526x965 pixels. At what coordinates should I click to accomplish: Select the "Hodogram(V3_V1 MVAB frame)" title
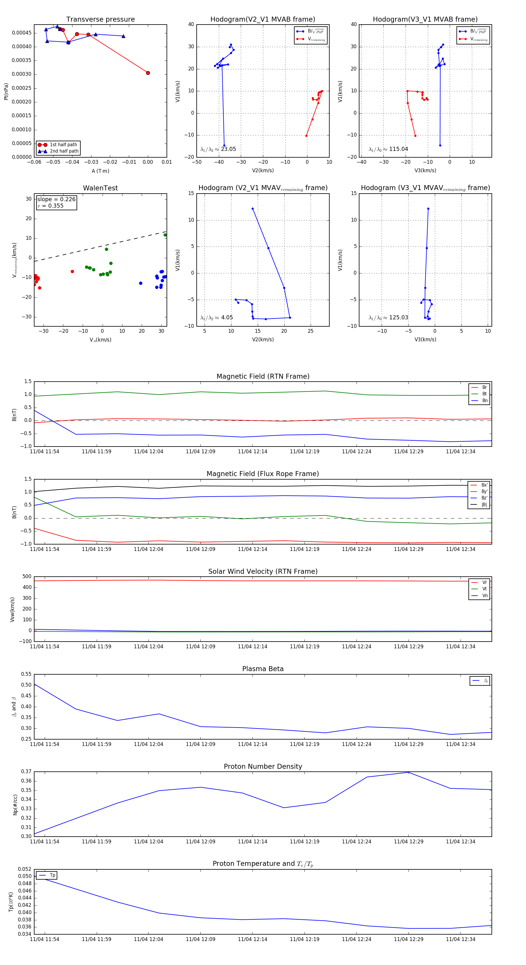[425, 19]
